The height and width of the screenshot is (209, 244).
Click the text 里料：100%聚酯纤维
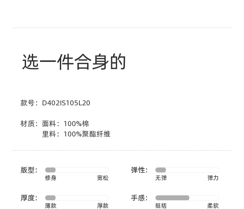tap(76, 134)
